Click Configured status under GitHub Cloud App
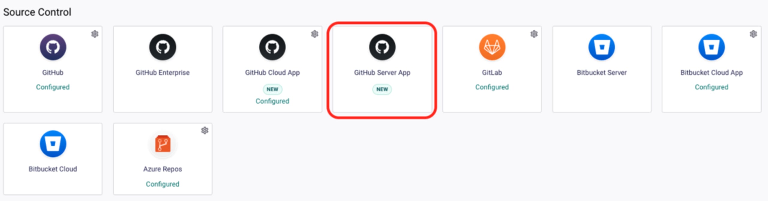The width and height of the screenshot is (768, 201). coord(272,101)
